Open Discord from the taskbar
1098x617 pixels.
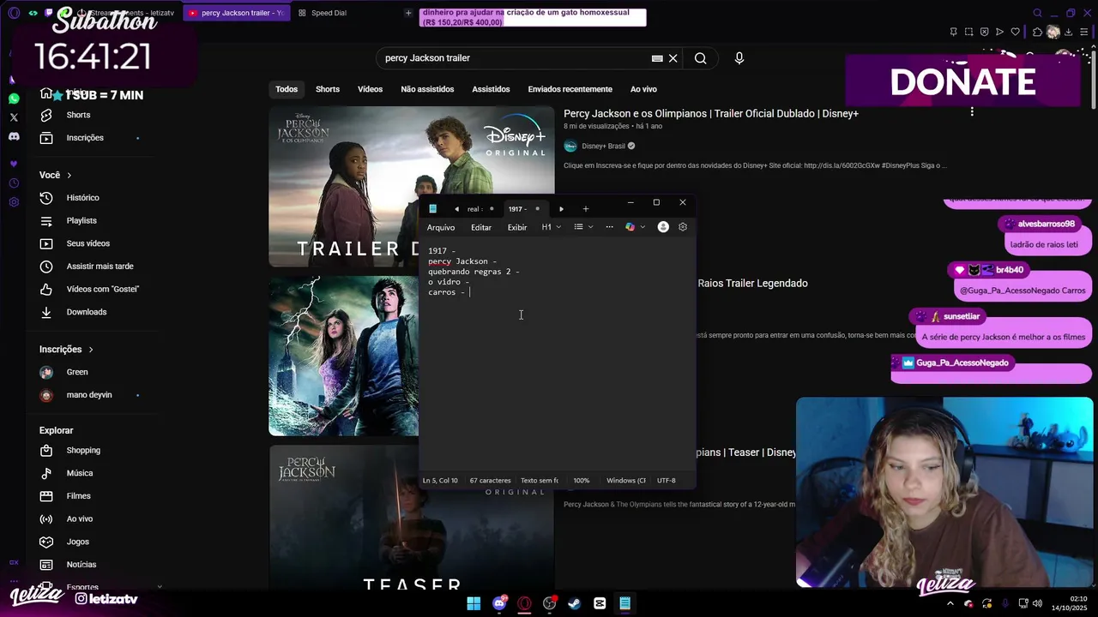(500, 603)
